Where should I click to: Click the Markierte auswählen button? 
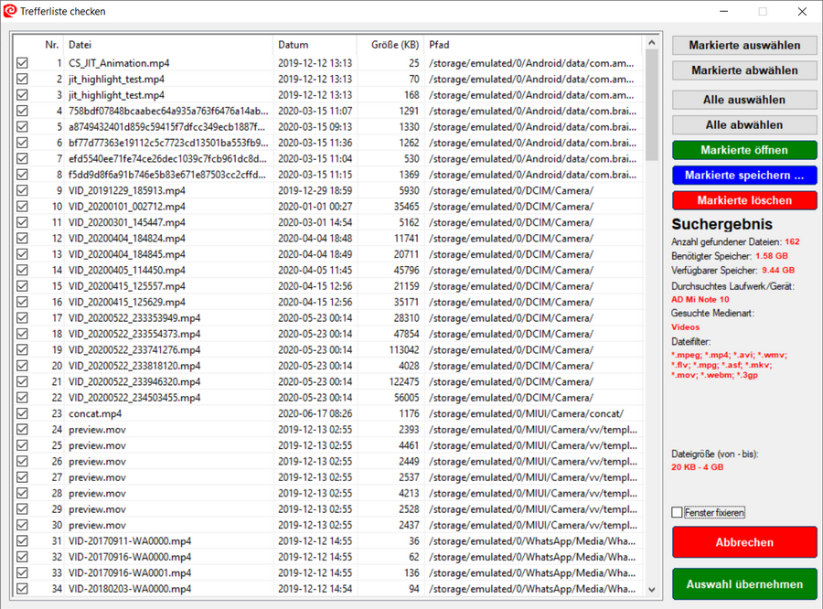744,45
